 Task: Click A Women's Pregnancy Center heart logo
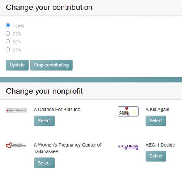(16, 145)
